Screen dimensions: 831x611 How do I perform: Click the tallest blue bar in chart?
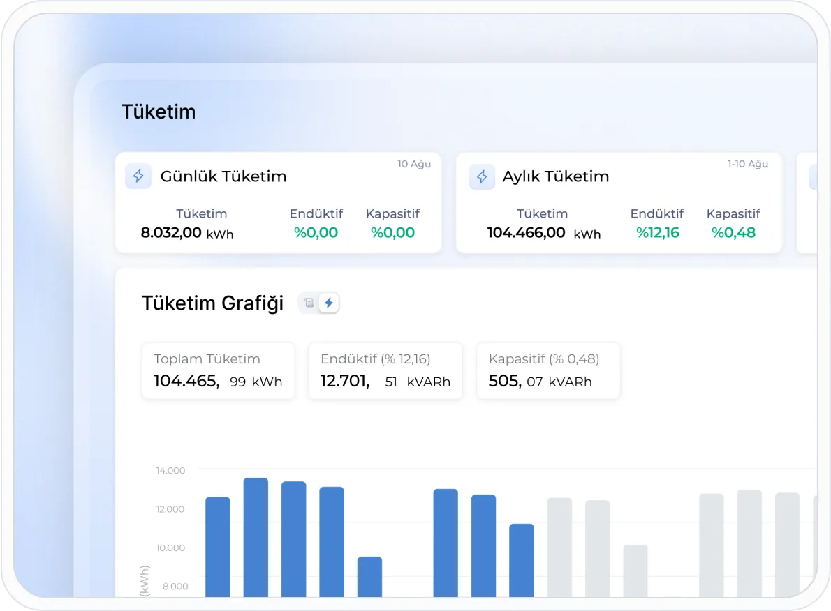(x=256, y=537)
